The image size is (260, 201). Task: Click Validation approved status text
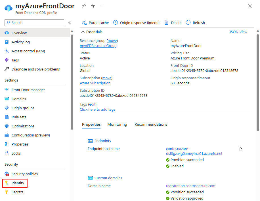[x=187, y=198]
